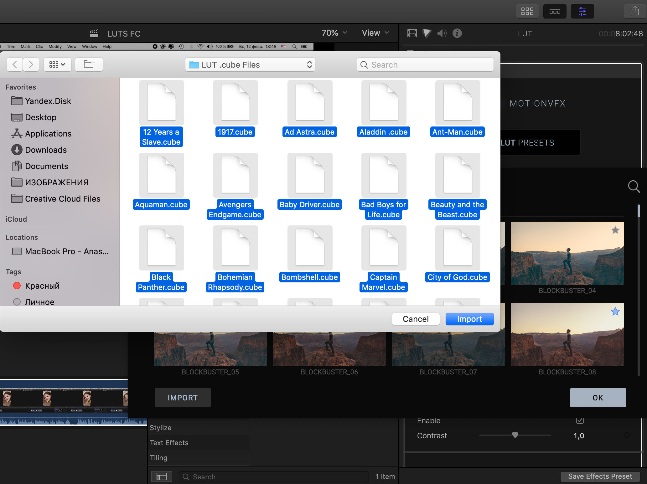Open the LUT .cube Files location dropdown

tap(250, 65)
